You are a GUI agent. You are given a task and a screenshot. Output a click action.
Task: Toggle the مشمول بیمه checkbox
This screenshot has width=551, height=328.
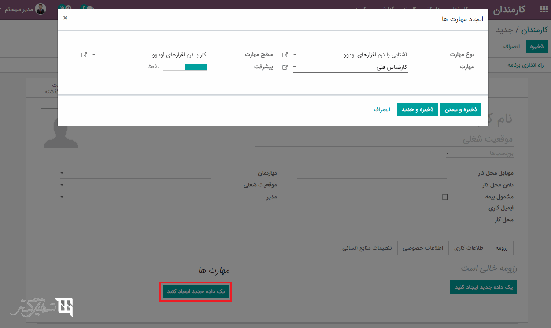point(444,197)
